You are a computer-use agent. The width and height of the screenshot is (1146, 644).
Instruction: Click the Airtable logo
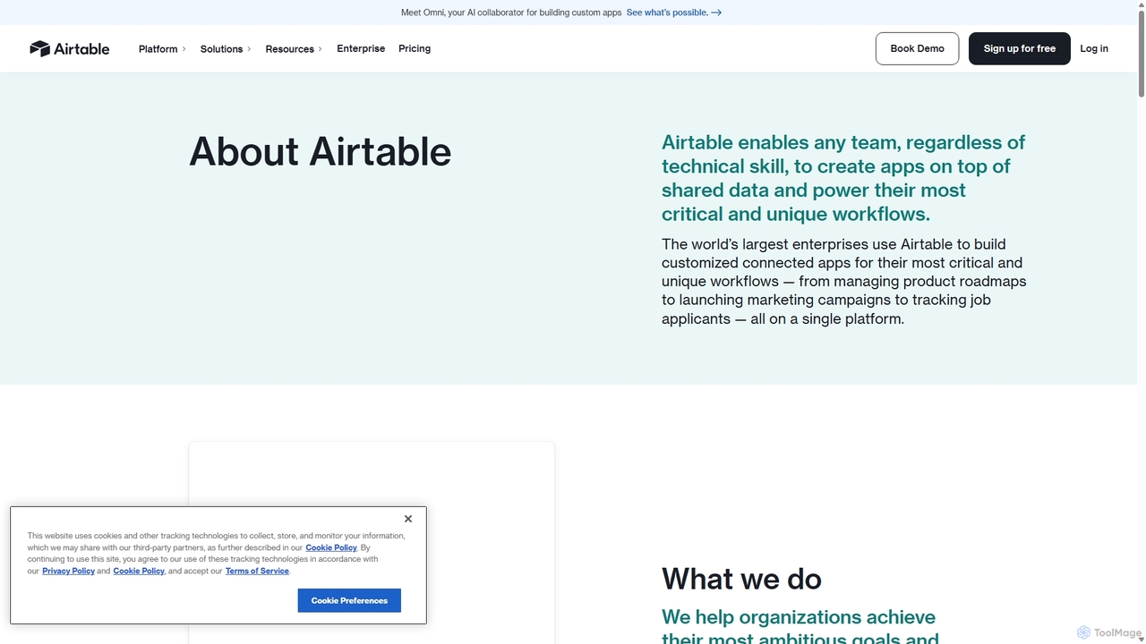69,48
